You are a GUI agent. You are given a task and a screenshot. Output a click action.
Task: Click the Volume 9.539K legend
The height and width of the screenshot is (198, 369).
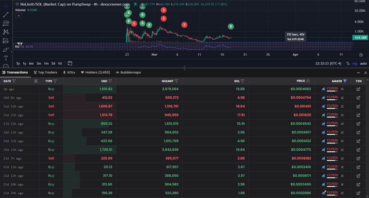click(x=26, y=10)
